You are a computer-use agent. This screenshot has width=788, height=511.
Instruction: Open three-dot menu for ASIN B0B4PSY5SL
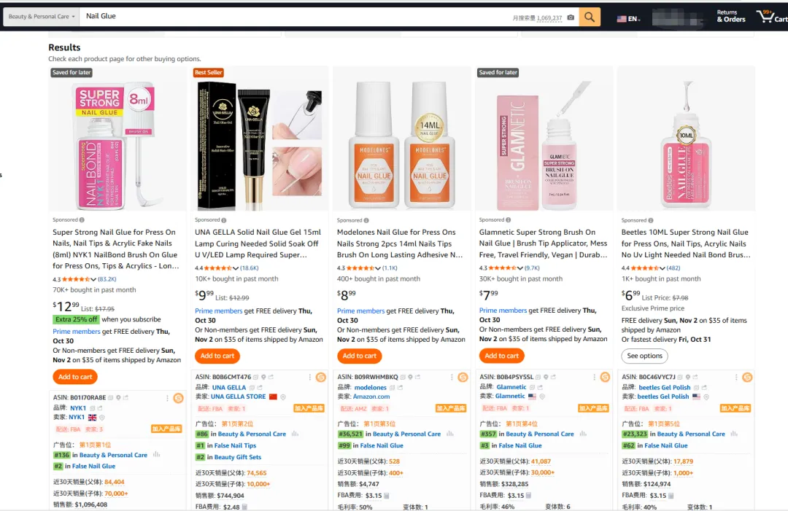594,377
